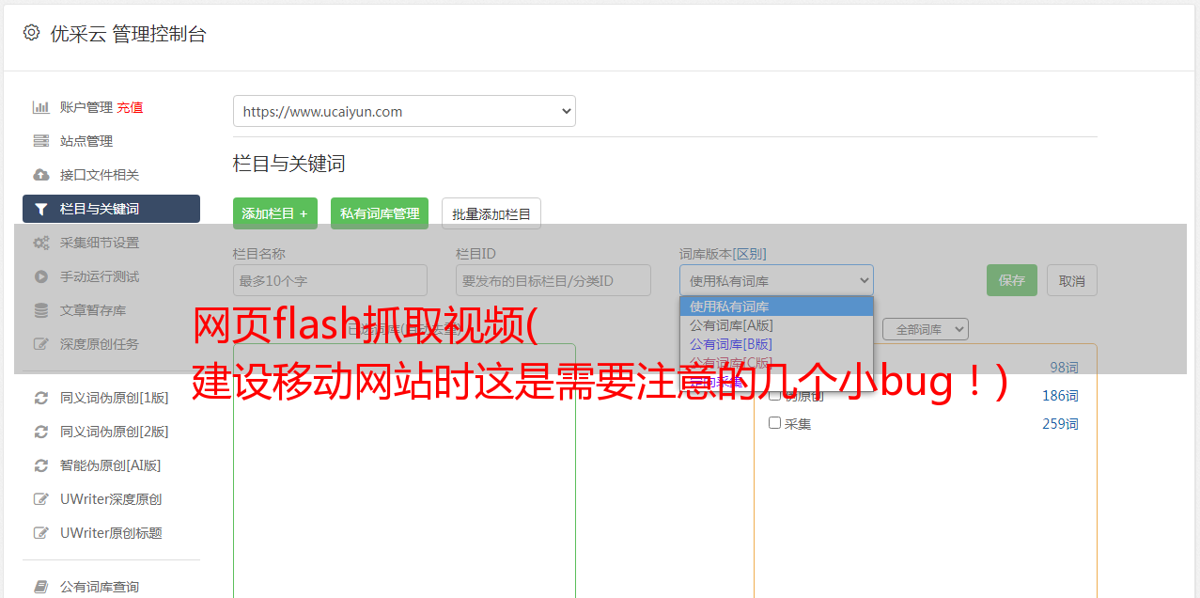Choose 使用私有词库 option in the list

[776, 307]
